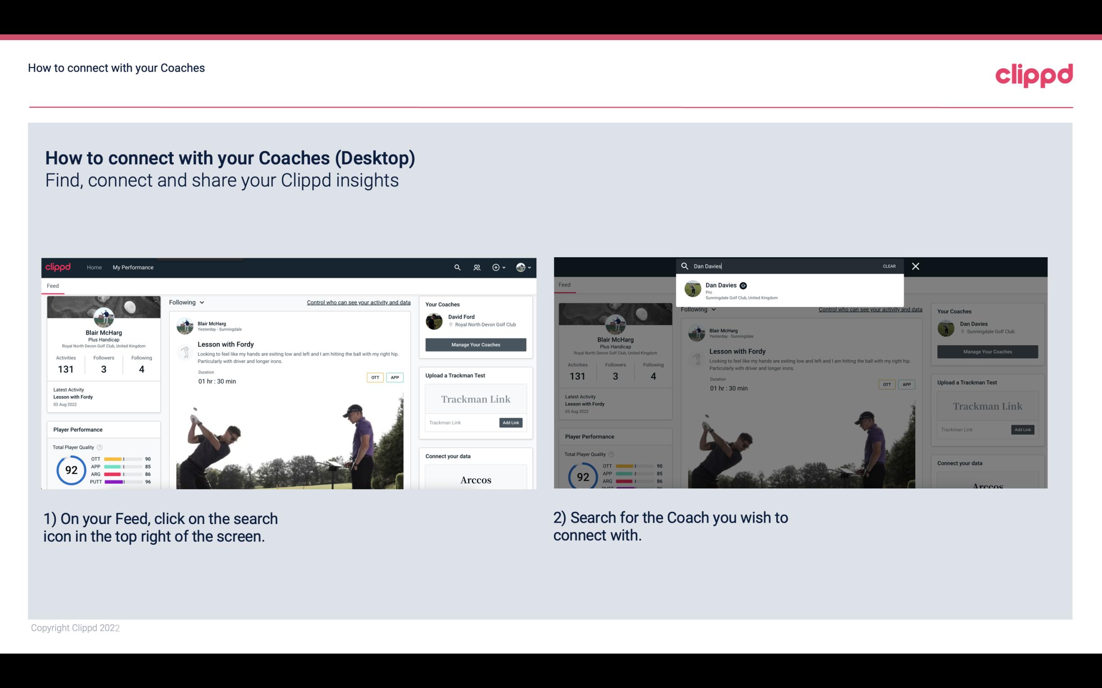Viewport: 1102px width, 688px height.
Task: Click the Manage Your Coaches button
Action: coord(475,344)
